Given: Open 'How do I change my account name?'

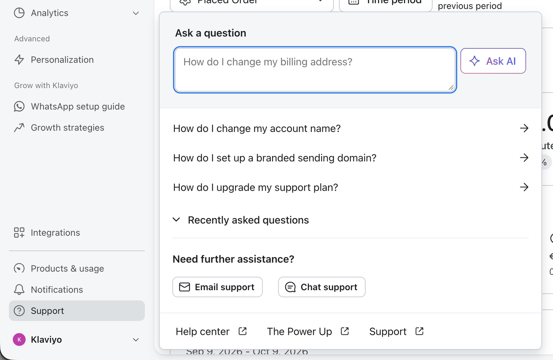Looking at the screenshot, I should 351,129.
